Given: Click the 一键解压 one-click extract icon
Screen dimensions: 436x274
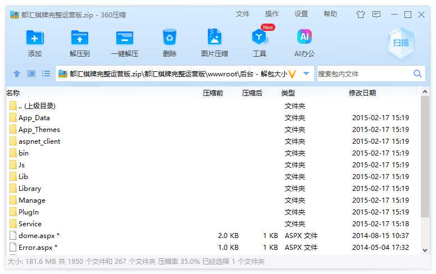Looking at the screenshot, I should pos(125,38).
